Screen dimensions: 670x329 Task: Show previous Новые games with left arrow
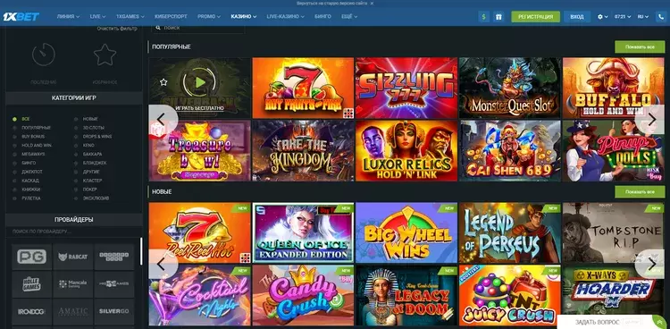point(162,265)
